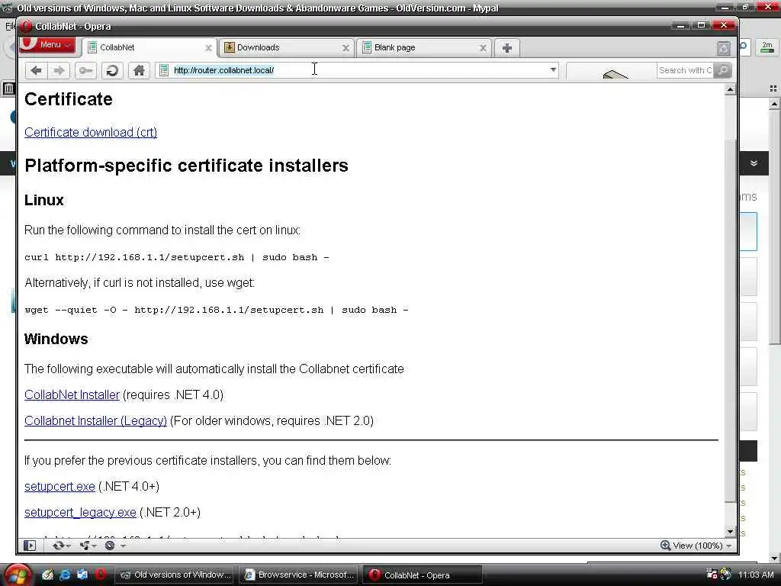Image resolution: width=781 pixels, height=586 pixels.
Task: Download the CollabNet Installer
Action: (x=72, y=394)
